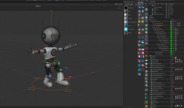Click the search icon beside Polygon filter
Screen dimensions: 184x108
[x=169, y=9]
